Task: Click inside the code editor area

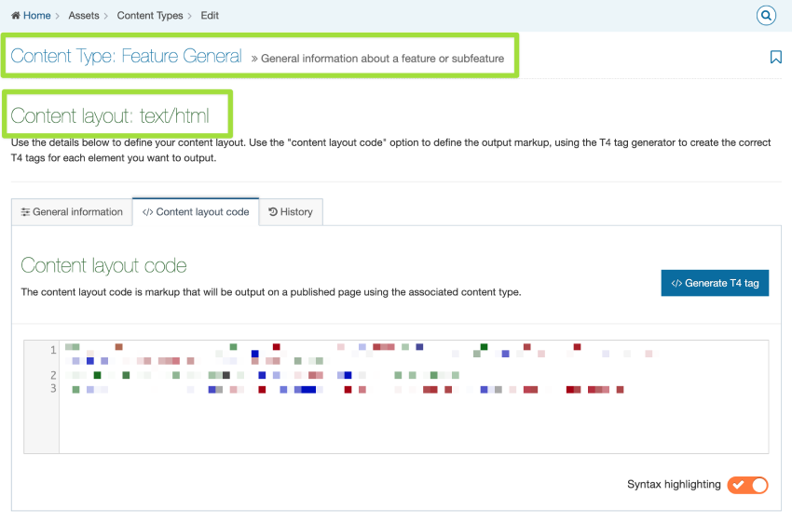Action: [x=414, y=396]
